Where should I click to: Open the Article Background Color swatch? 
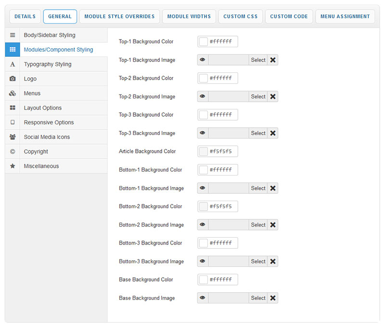click(x=204, y=151)
